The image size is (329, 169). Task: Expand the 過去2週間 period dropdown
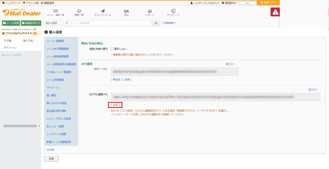pos(56,23)
